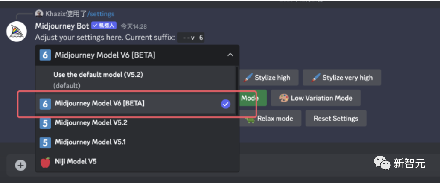The height and width of the screenshot is (183, 440).
Task: Click the red apple Niji Model icon
Action: coord(45,162)
